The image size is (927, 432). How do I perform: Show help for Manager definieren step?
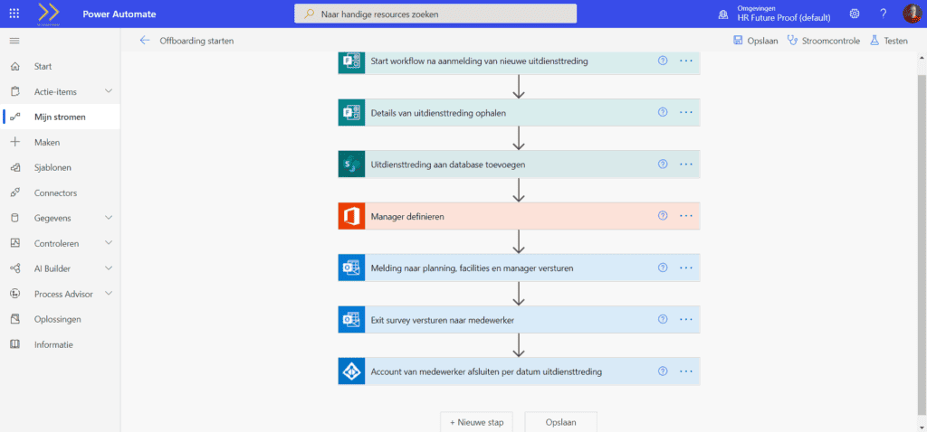(x=663, y=216)
